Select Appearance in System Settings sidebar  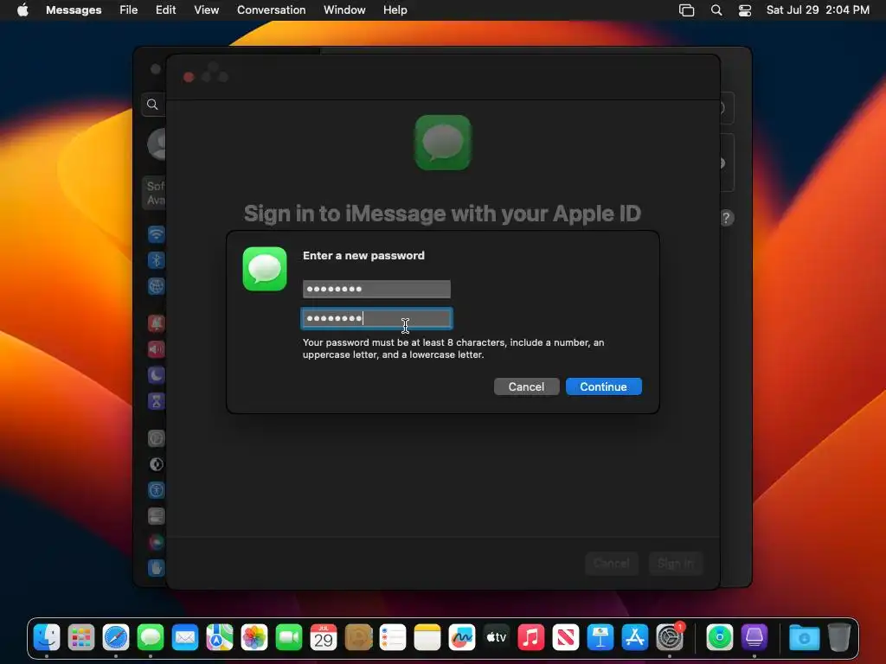[x=156, y=464]
